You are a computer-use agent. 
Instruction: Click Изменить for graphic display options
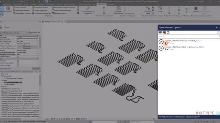pos(27,48)
